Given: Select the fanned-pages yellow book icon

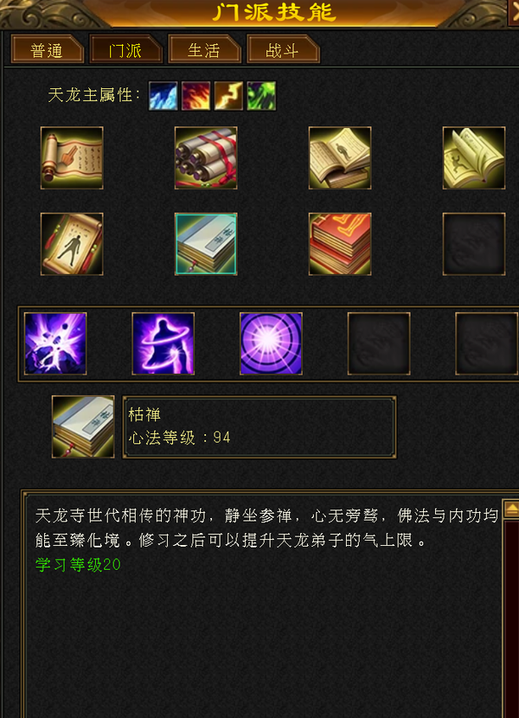Looking at the screenshot, I should (474, 158).
